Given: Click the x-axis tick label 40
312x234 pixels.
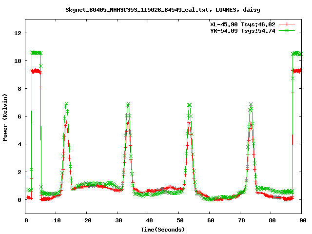Looking at the screenshot, I should point(149,220).
